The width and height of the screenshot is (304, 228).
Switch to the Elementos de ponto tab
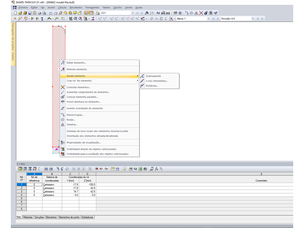click(x=69, y=217)
